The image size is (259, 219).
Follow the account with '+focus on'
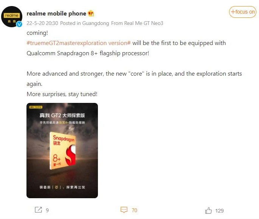coord(242,12)
